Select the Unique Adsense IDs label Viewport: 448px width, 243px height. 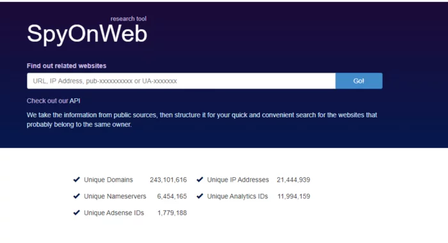[114, 213]
